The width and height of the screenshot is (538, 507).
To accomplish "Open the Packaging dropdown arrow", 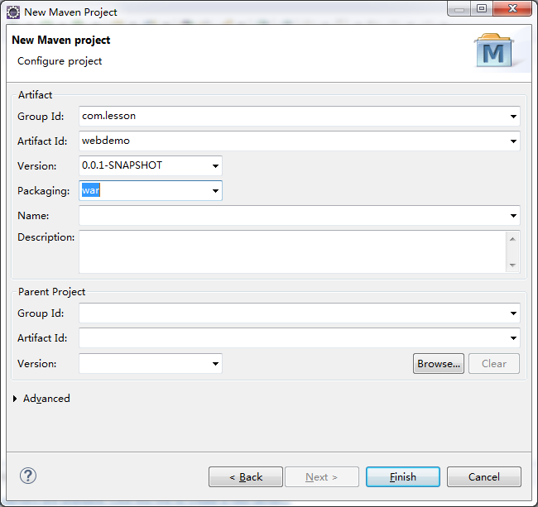I will [x=215, y=190].
